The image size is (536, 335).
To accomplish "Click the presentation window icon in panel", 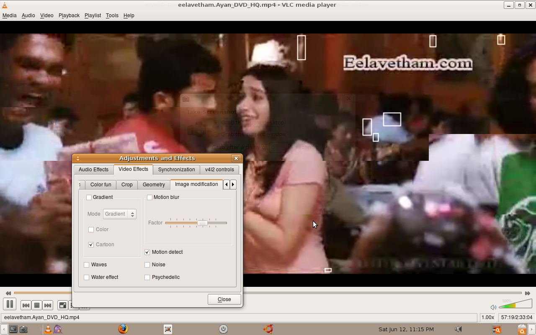I will (x=168, y=329).
